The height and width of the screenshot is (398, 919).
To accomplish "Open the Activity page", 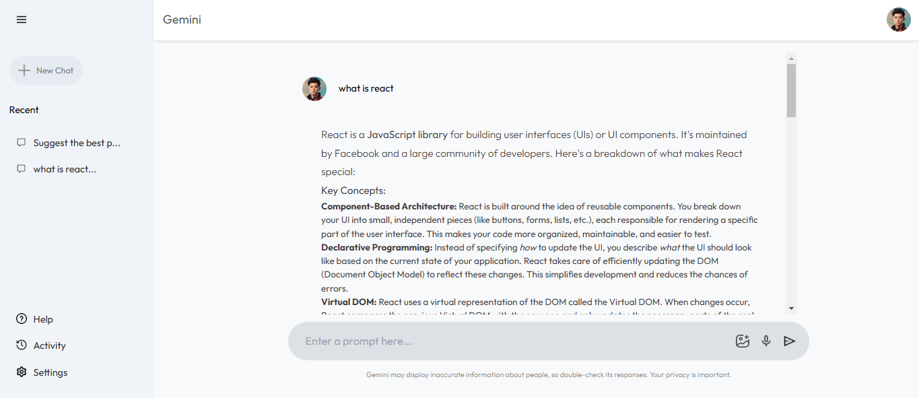I will point(49,345).
